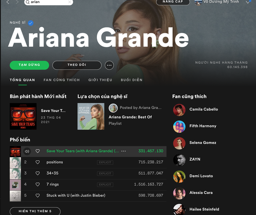Like the 34+35 track
Screen dimensions: 256x215
pos(38,173)
